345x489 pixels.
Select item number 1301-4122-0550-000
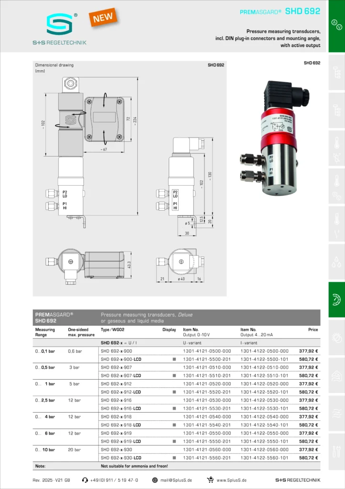coord(264,434)
